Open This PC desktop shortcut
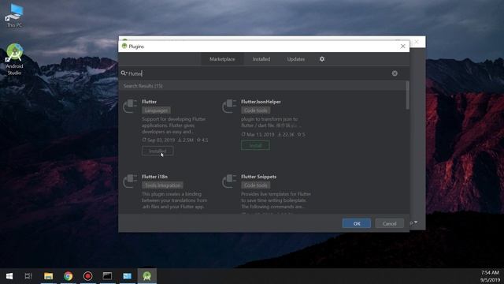The height and width of the screenshot is (284, 504). tap(14, 16)
